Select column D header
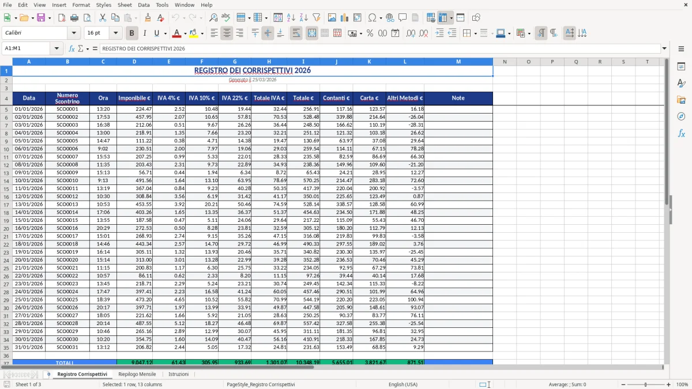 134,62
